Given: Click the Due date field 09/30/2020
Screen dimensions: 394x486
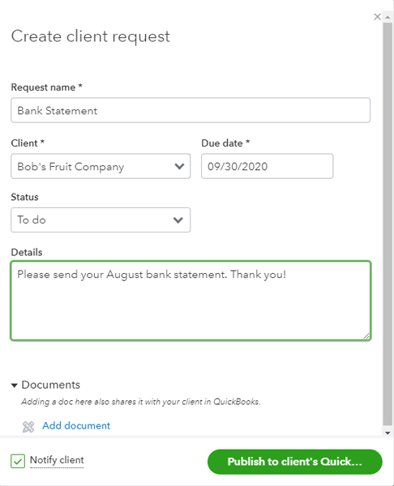Looking at the screenshot, I should click(x=267, y=166).
